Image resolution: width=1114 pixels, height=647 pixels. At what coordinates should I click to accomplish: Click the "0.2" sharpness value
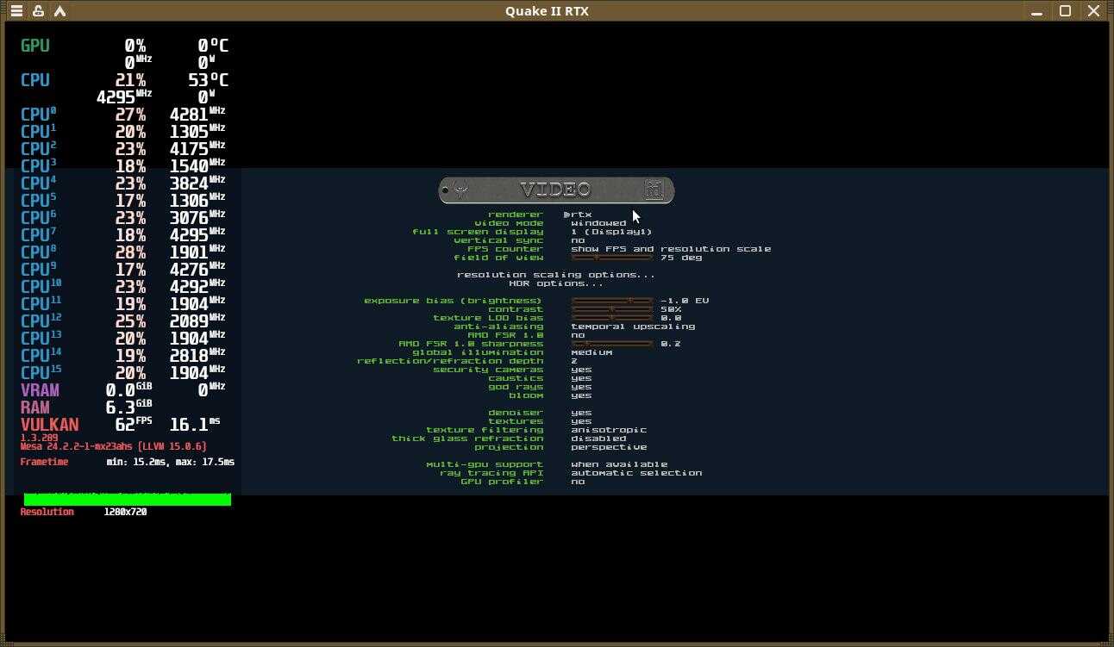pyautogui.click(x=671, y=344)
